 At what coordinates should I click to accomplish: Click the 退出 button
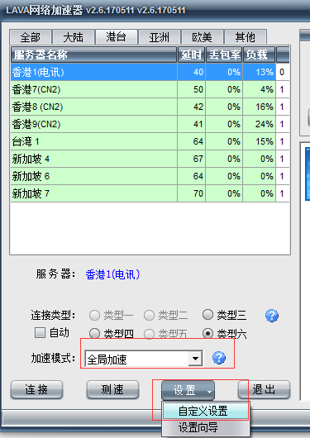pos(265,390)
